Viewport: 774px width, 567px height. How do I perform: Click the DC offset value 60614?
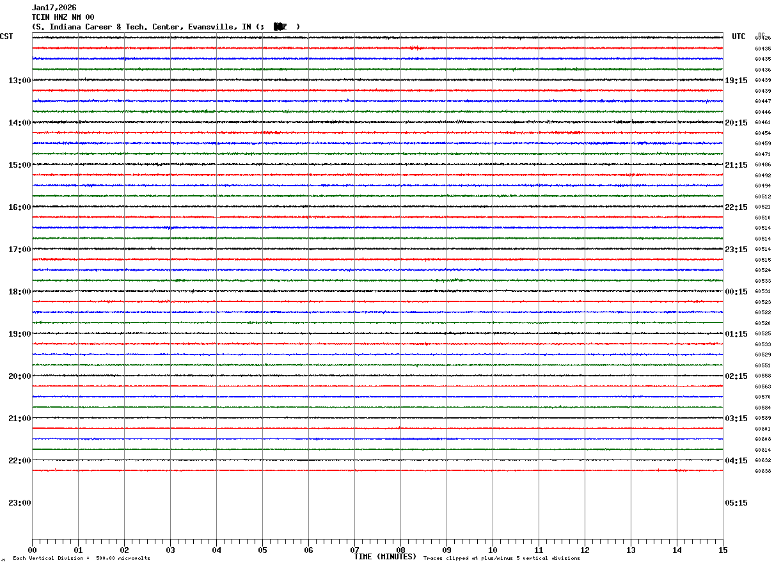[762, 450]
